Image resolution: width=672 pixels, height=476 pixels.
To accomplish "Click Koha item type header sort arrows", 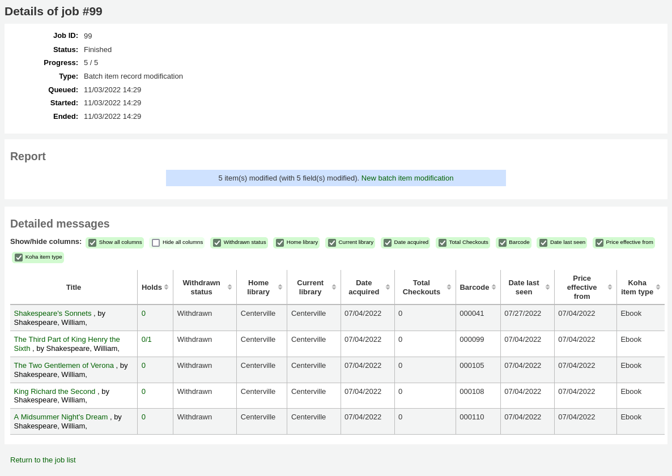I will [x=658, y=287].
